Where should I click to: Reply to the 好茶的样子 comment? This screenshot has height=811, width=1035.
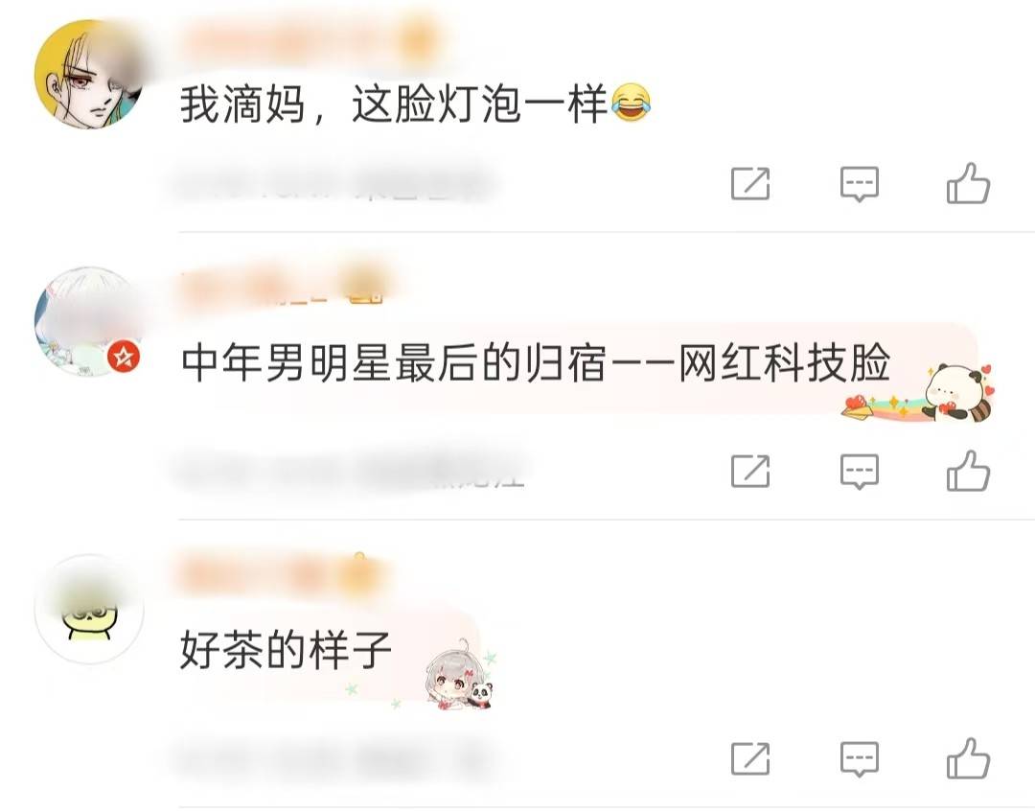click(x=859, y=759)
